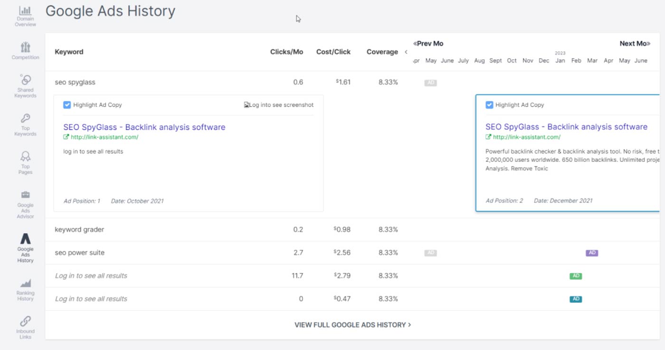Open link-assistant.com URL in October 2021 ad
Screen dimensions: 665x350
pyautogui.click(x=104, y=137)
